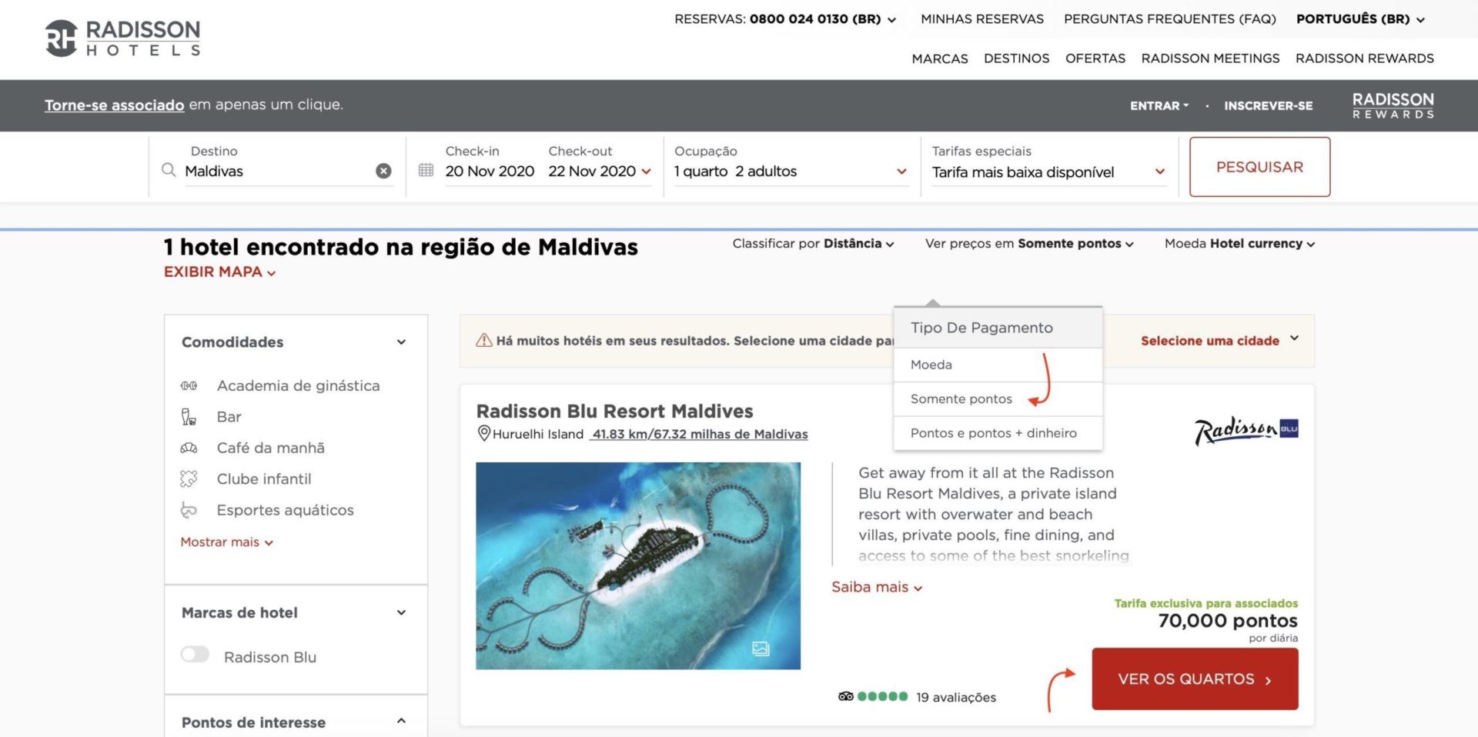
Task: Click the 20 Nov 2020 check-in date
Action: click(490, 171)
